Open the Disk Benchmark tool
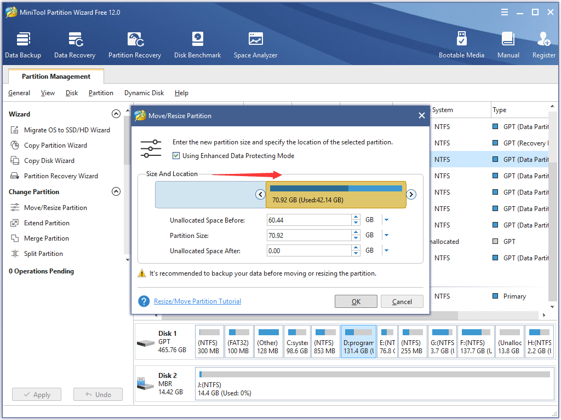This screenshot has width=561, height=420. point(197,44)
